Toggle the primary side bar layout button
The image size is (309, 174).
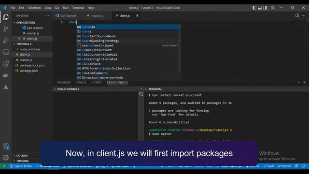click(x=254, y=8)
